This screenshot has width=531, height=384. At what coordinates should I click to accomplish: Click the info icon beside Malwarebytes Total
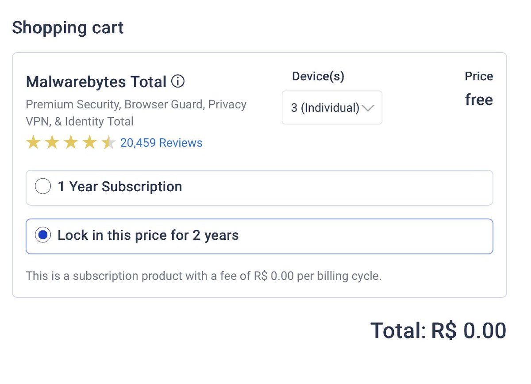point(178,82)
